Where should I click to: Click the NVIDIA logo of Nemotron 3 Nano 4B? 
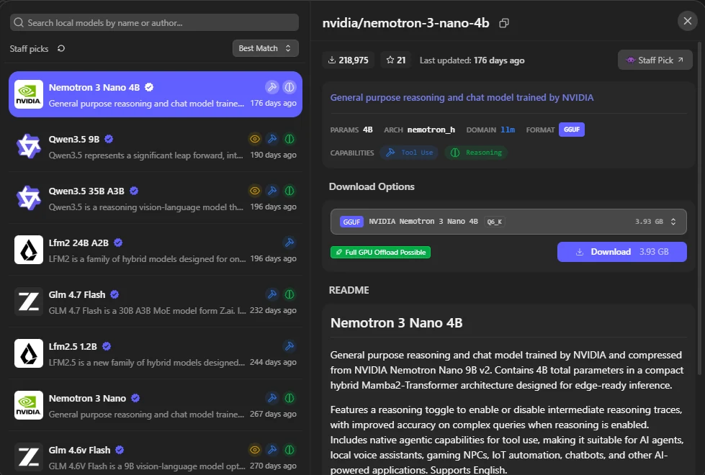[29, 94]
